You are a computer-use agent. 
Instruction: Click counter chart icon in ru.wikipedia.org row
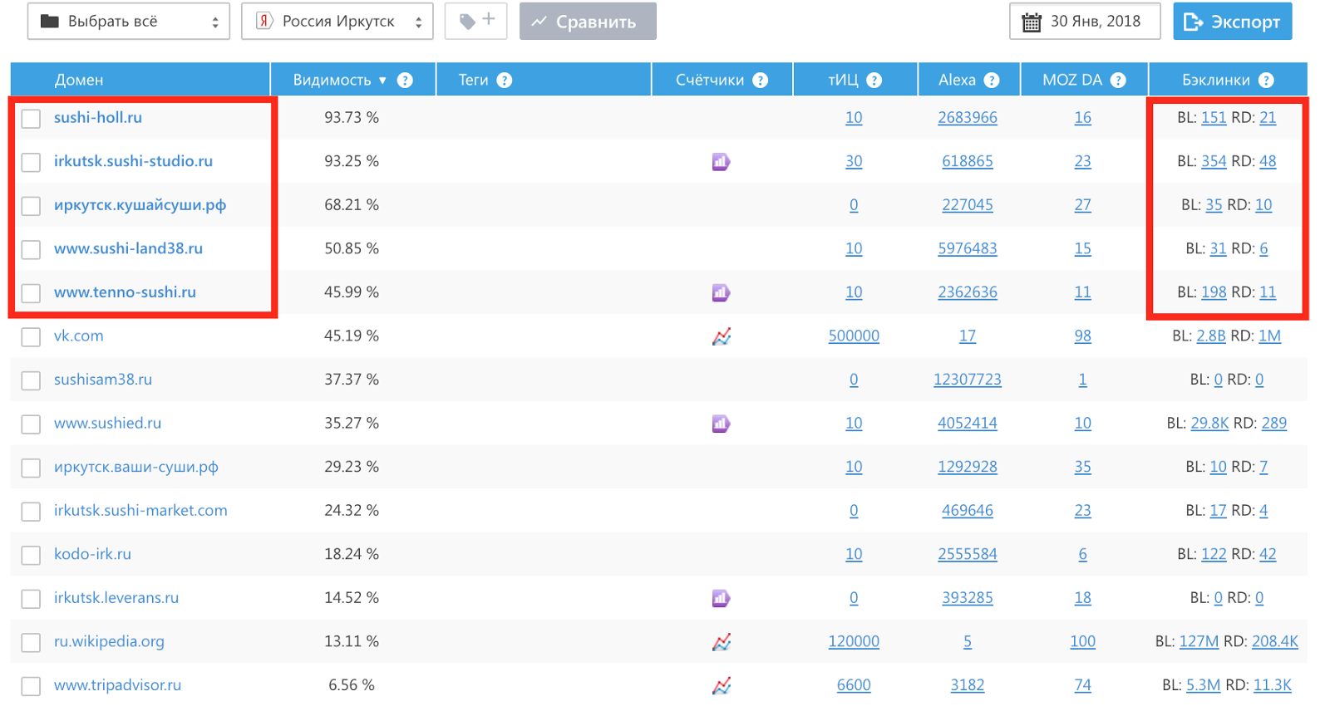click(722, 642)
